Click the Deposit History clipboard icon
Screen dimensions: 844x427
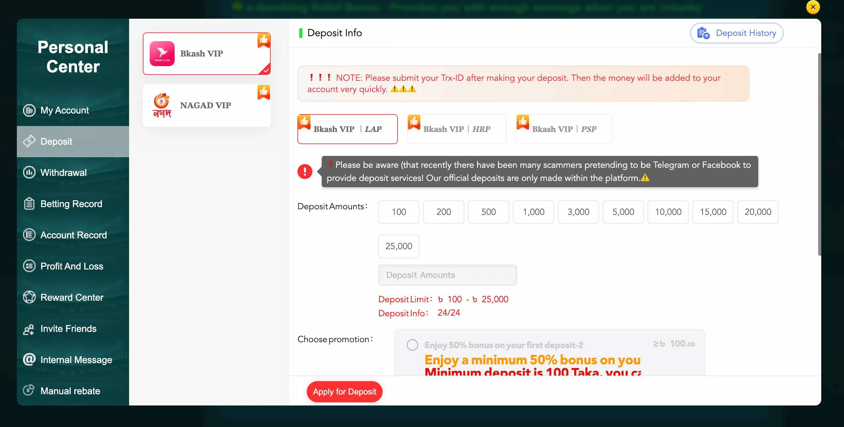(x=703, y=33)
